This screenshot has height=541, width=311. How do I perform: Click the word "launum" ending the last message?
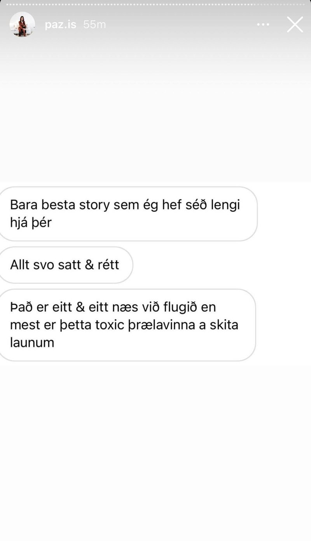pos(32,343)
